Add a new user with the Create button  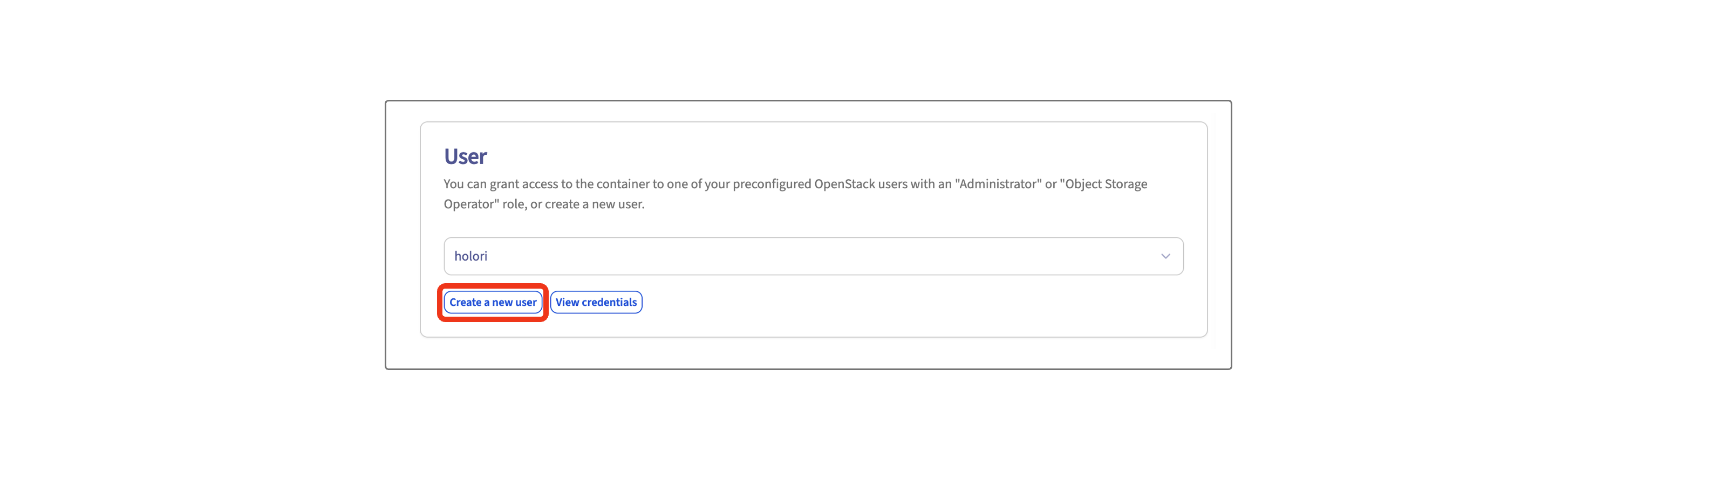point(493,302)
